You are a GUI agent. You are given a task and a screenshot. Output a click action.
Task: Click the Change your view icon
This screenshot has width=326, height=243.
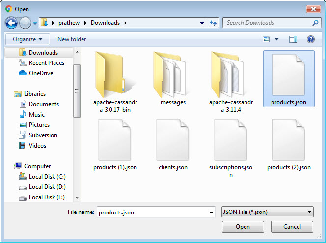pos(266,39)
